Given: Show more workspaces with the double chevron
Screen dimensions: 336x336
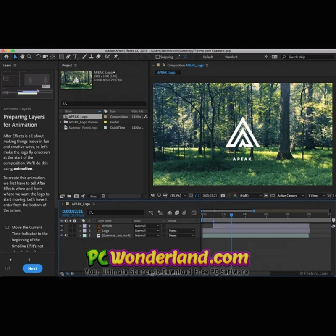Looking at the screenshot, I should pos(266,57).
